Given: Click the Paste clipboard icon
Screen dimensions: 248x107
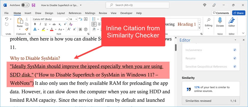Looking at the screenshot, I should pyautogui.click(x=20, y=21).
